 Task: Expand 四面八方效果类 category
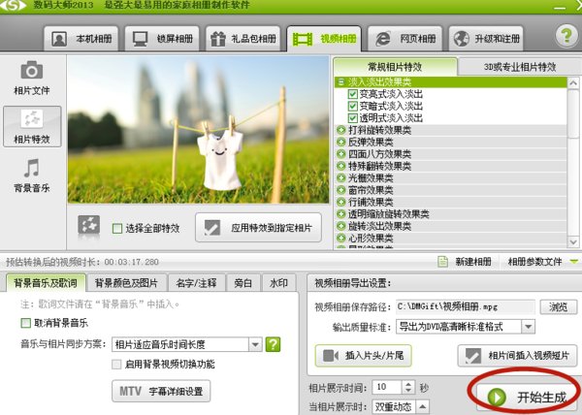click(340, 154)
